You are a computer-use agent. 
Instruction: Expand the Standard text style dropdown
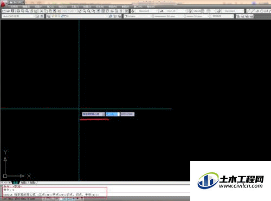pos(157,11)
